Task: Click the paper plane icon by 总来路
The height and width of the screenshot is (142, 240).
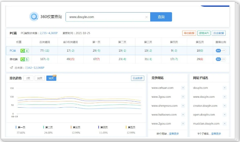Action: pyautogui.click(x=11, y=67)
